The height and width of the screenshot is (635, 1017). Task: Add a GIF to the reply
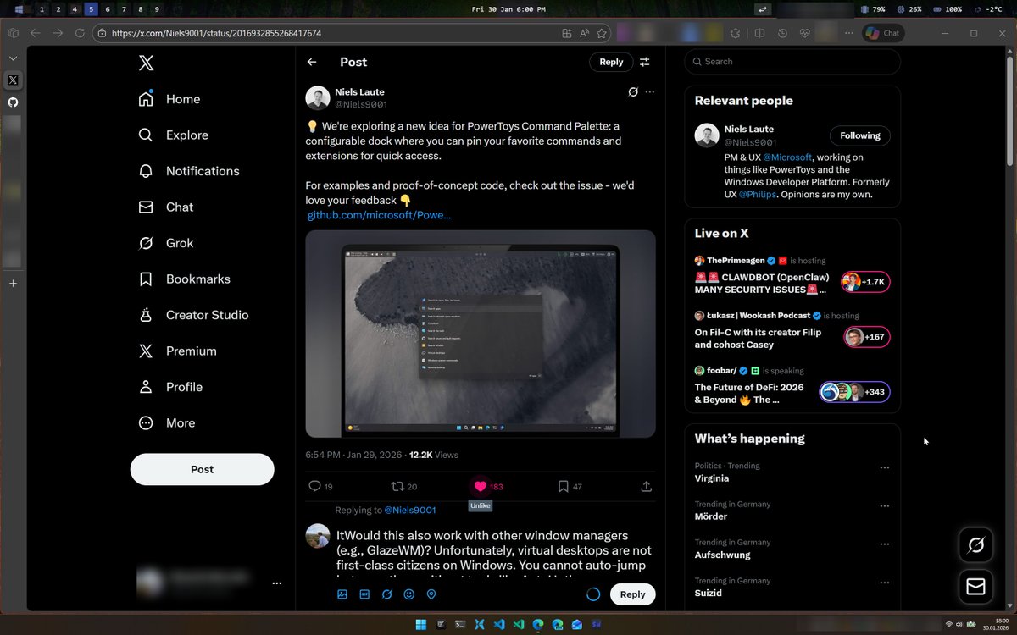click(364, 594)
